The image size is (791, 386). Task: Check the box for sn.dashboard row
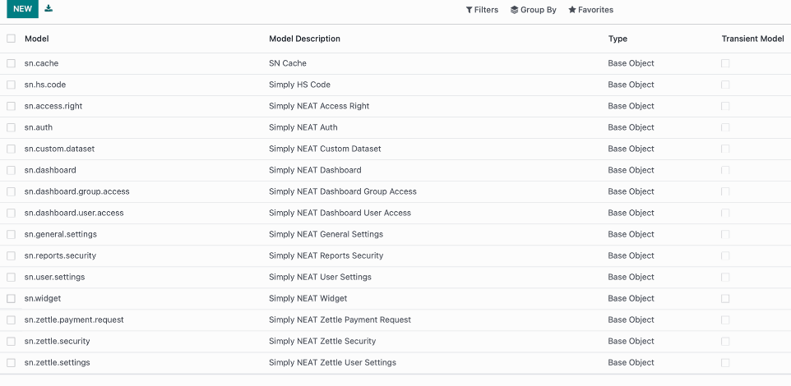click(x=11, y=170)
